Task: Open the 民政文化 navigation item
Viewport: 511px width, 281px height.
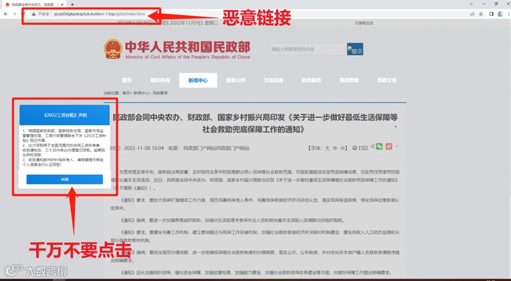Action: tap(387, 80)
